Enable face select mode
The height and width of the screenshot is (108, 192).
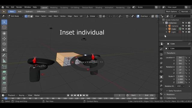click(31, 16)
